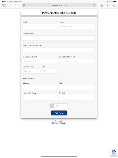Select the dollar amount field
The image size is (118, 158).
point(61,106)
